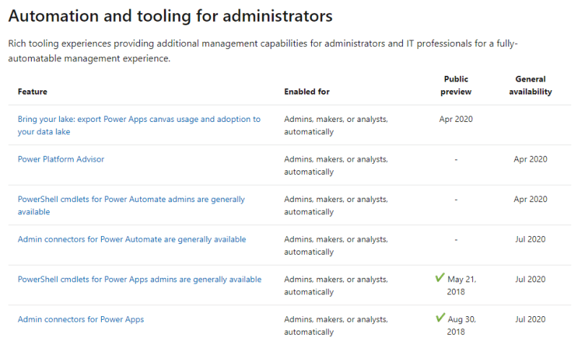The height and width of the screenshot is (358, 585).
Task: Select the Enabled for column header
Action: (307, 92)
